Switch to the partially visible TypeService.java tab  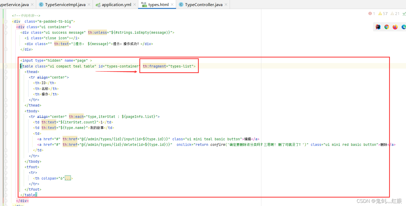(14, 4)
